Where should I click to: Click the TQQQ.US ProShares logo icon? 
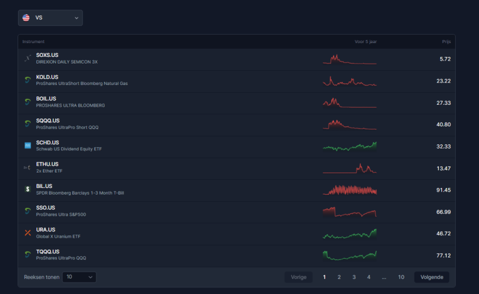click(28, 254)
